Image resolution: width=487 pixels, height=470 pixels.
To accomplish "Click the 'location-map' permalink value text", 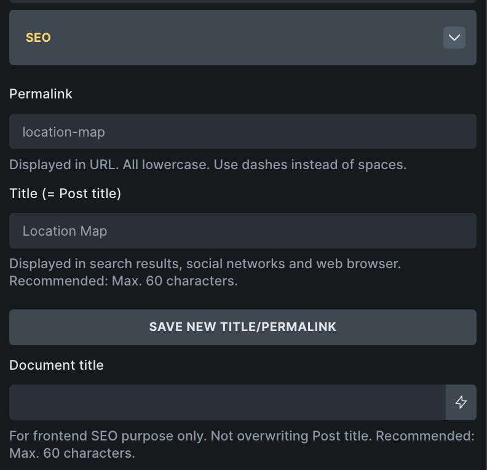I will pos(64,132).
